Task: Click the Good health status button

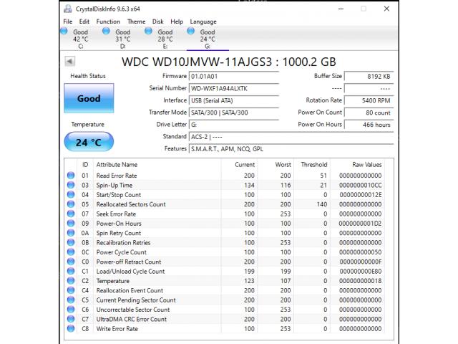Action: 88,99
